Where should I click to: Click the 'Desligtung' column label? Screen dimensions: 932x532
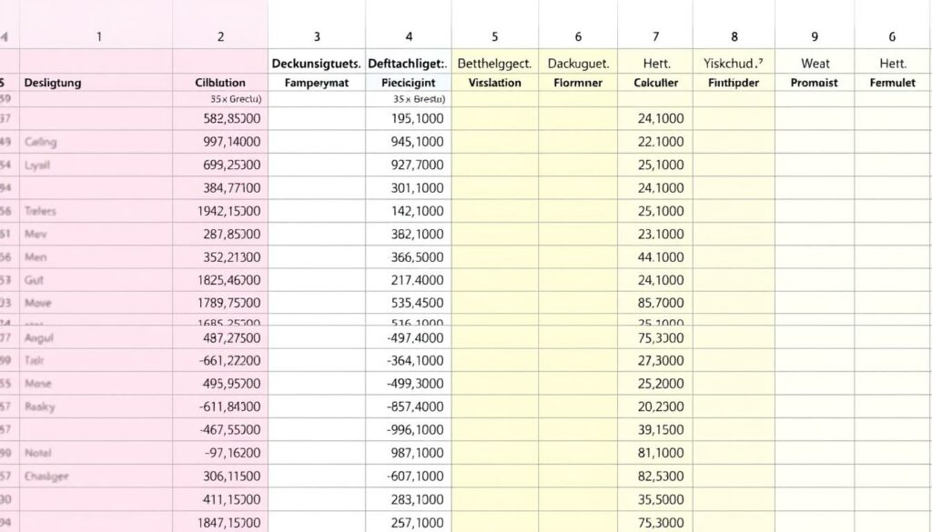coord(53,83)
